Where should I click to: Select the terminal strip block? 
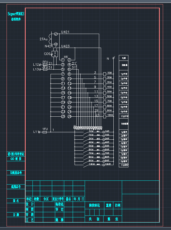[x=88, y=128]
